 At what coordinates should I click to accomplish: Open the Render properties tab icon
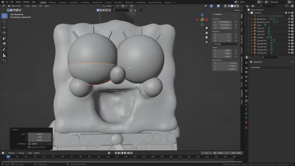246,68
